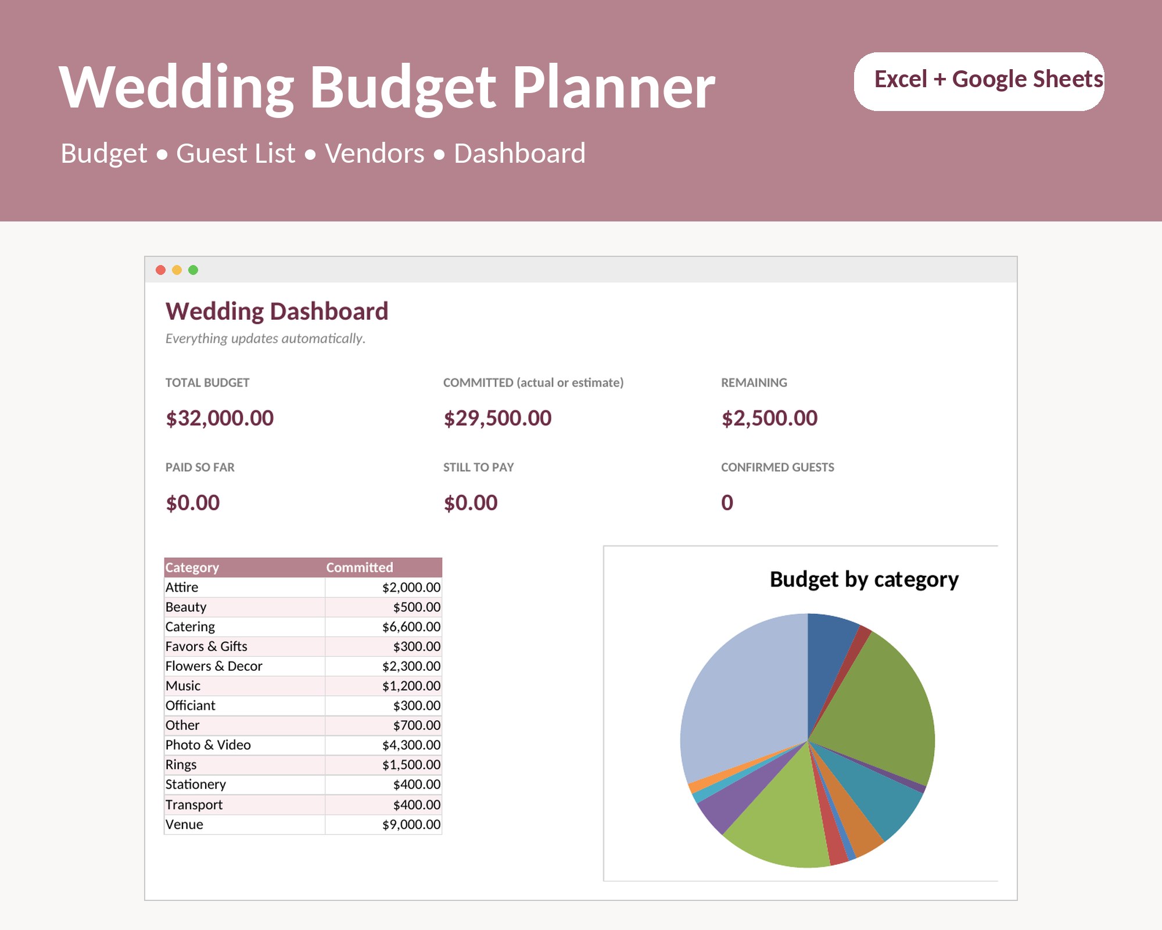Select the Officiant category cell
The height and width of the screenshot is (930, 1162).
(x=245, y=706)
